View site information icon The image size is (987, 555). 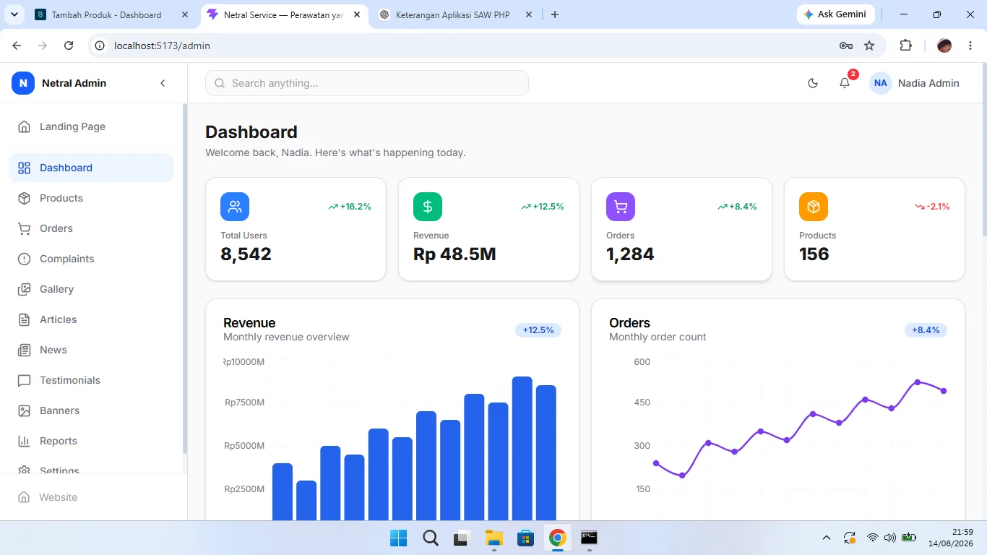tap(100, 46)
